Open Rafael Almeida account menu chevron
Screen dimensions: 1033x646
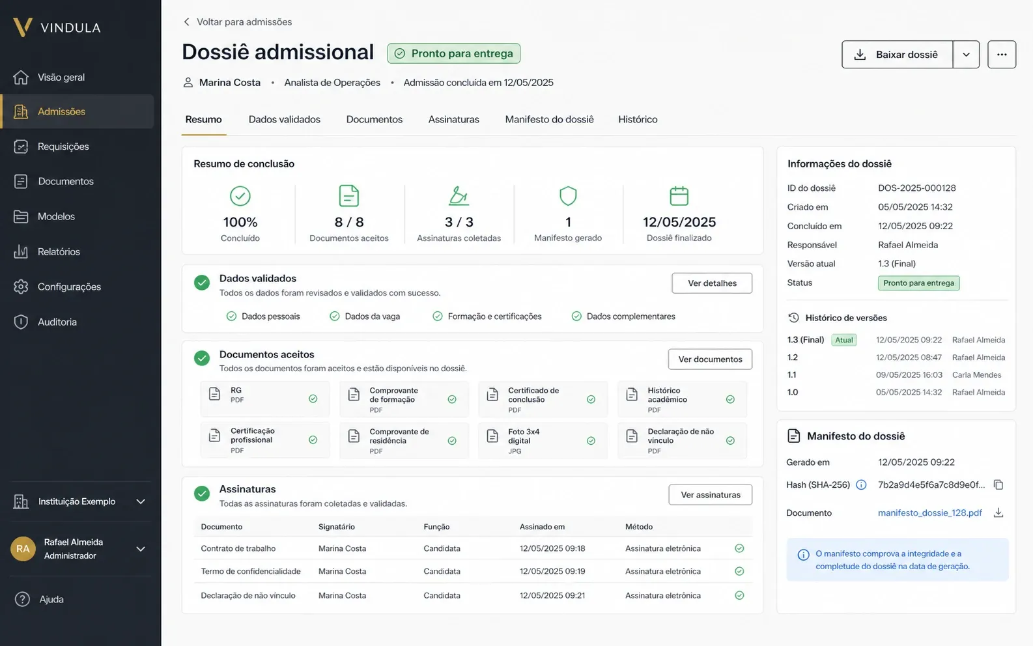141,549
